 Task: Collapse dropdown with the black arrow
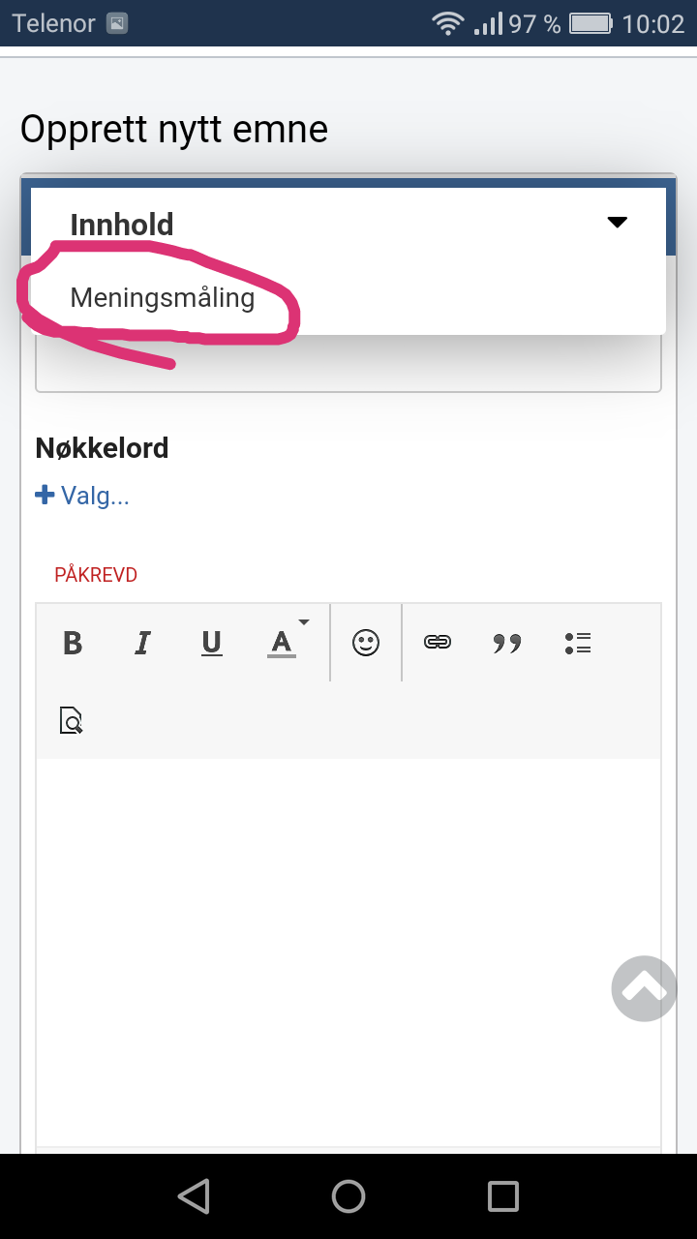point(618,223)
